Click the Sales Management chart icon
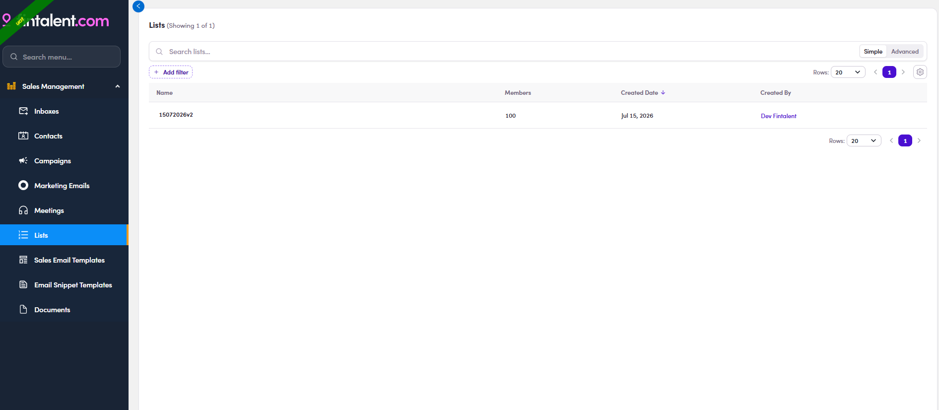939x410 pixels. tap(11, 86)
